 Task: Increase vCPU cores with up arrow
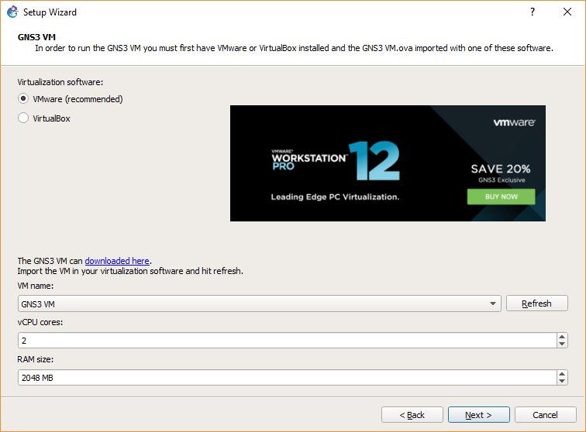coord(562,337)
